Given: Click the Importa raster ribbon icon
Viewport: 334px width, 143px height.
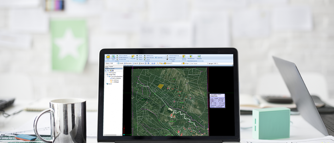Looking at the screenshot, I should (x=108, y=57).
